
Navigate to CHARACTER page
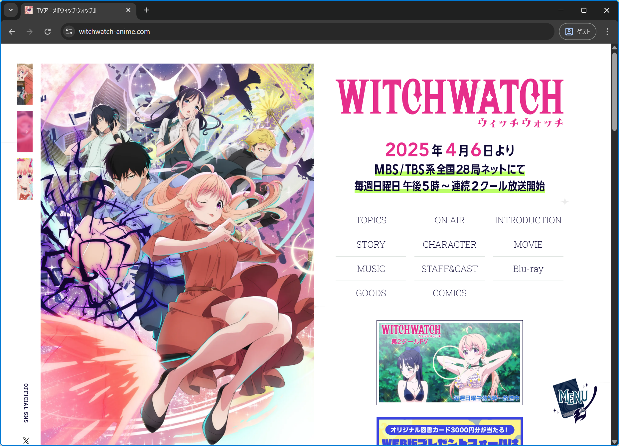(449, 245)
